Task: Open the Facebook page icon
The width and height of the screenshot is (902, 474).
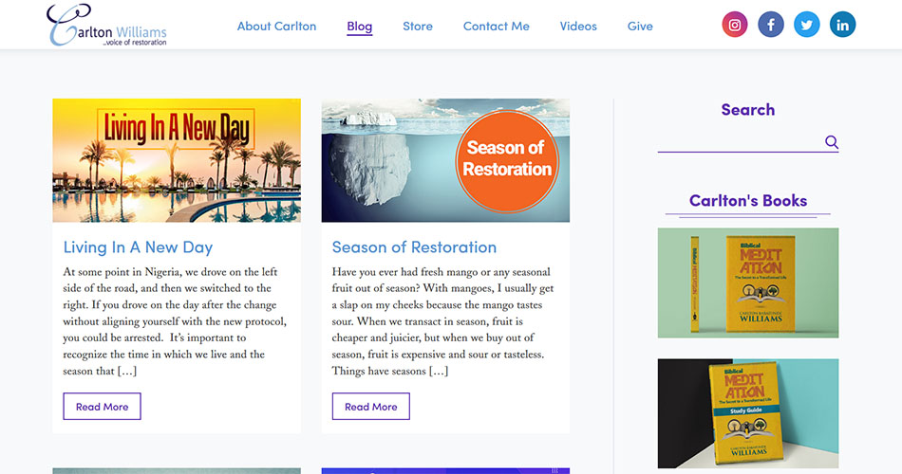Action: point(771,25)
